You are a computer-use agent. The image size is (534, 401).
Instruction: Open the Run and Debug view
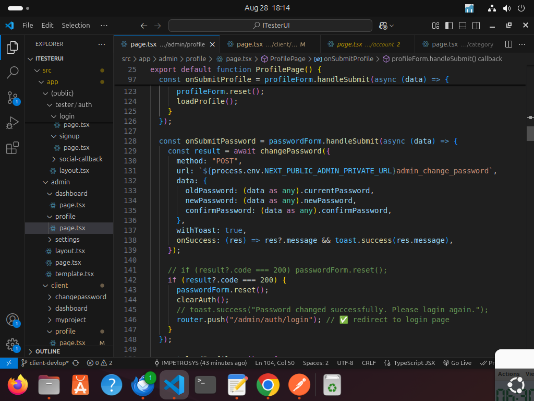13,123
